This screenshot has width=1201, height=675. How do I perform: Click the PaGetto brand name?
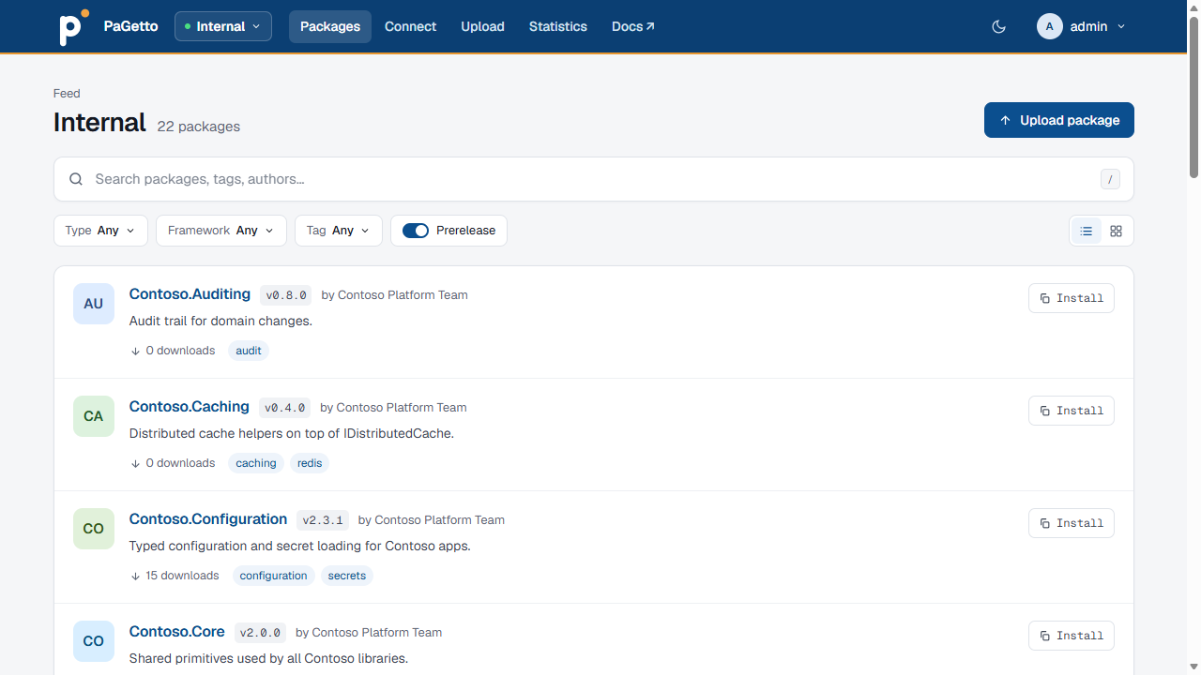(131, 26)
